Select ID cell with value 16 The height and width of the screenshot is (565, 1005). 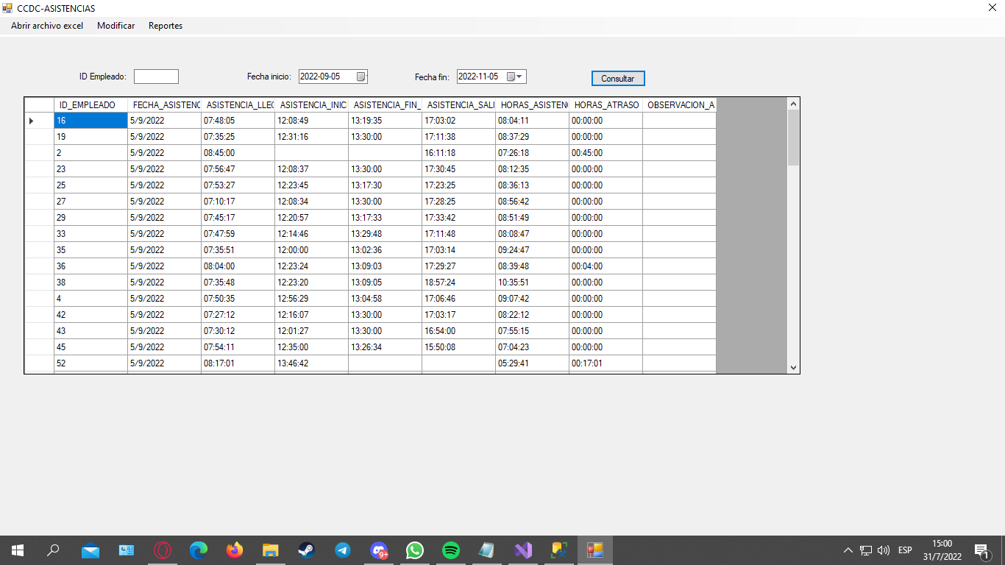[x=90, y=121]
